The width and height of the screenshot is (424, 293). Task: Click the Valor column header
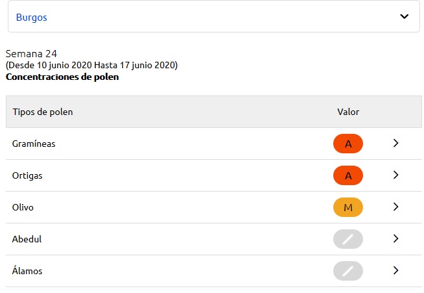tap(348, 112)
